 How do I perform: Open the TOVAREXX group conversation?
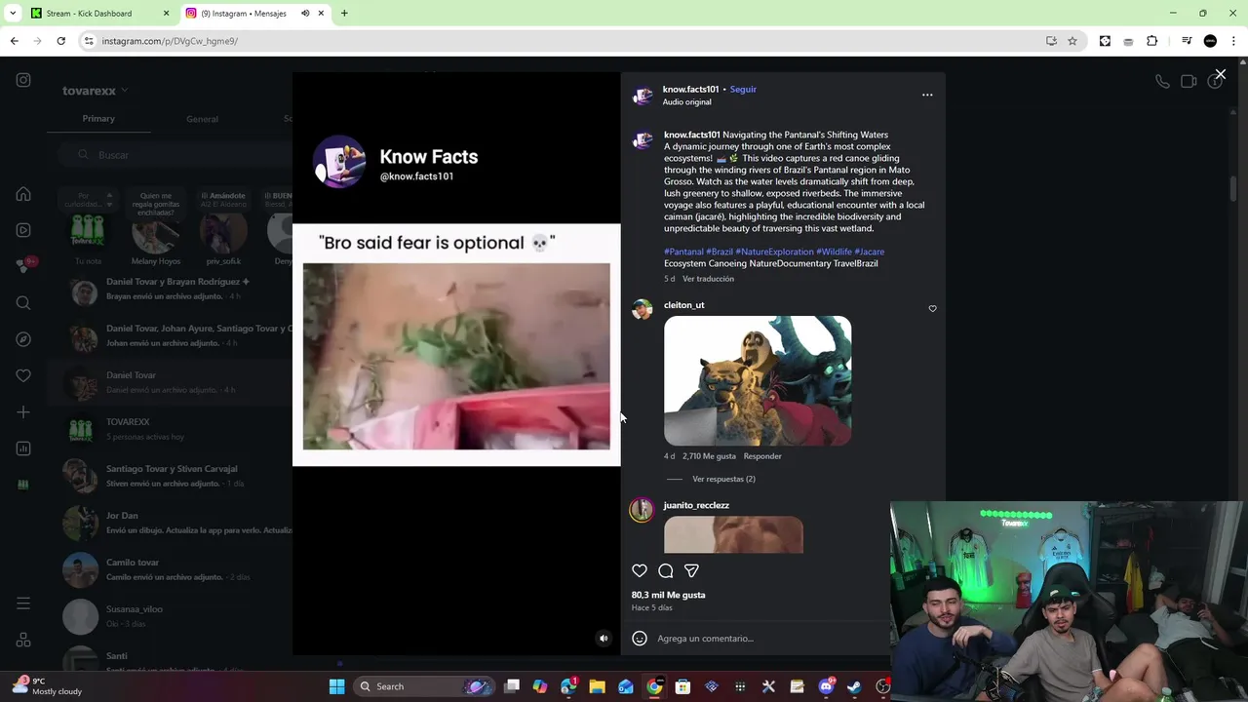pos(171,429)
